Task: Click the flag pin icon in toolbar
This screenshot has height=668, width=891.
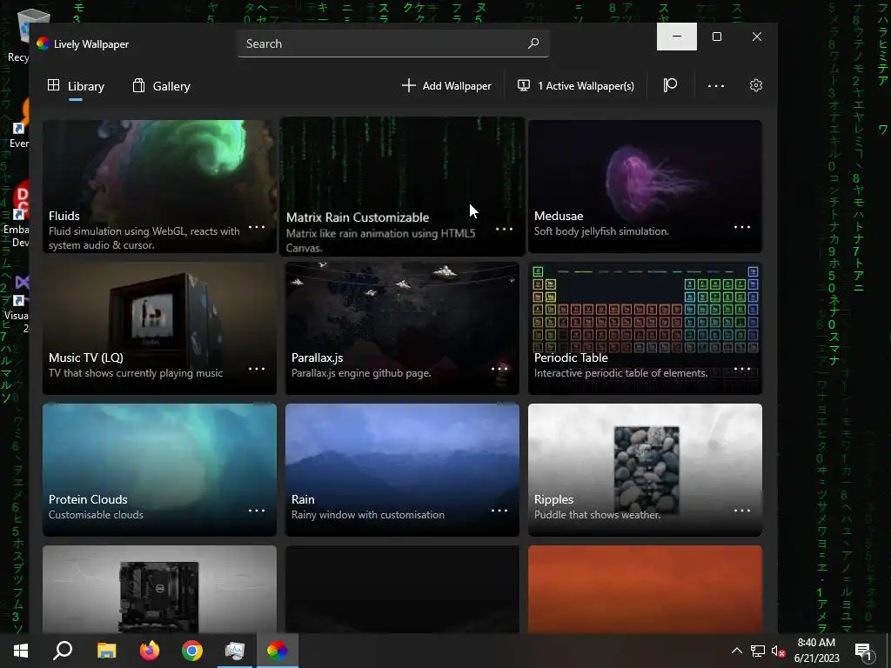Action: 670,86
